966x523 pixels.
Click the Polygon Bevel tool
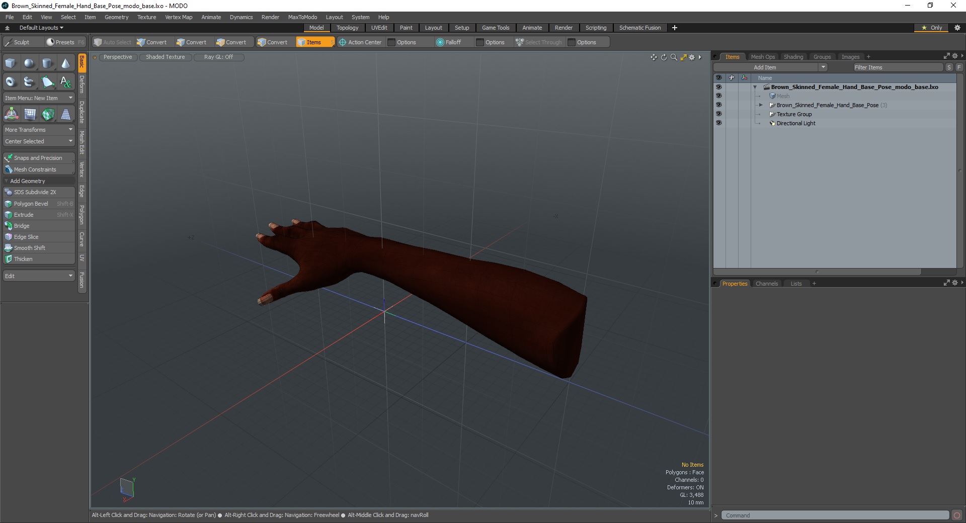coord(39,204)
